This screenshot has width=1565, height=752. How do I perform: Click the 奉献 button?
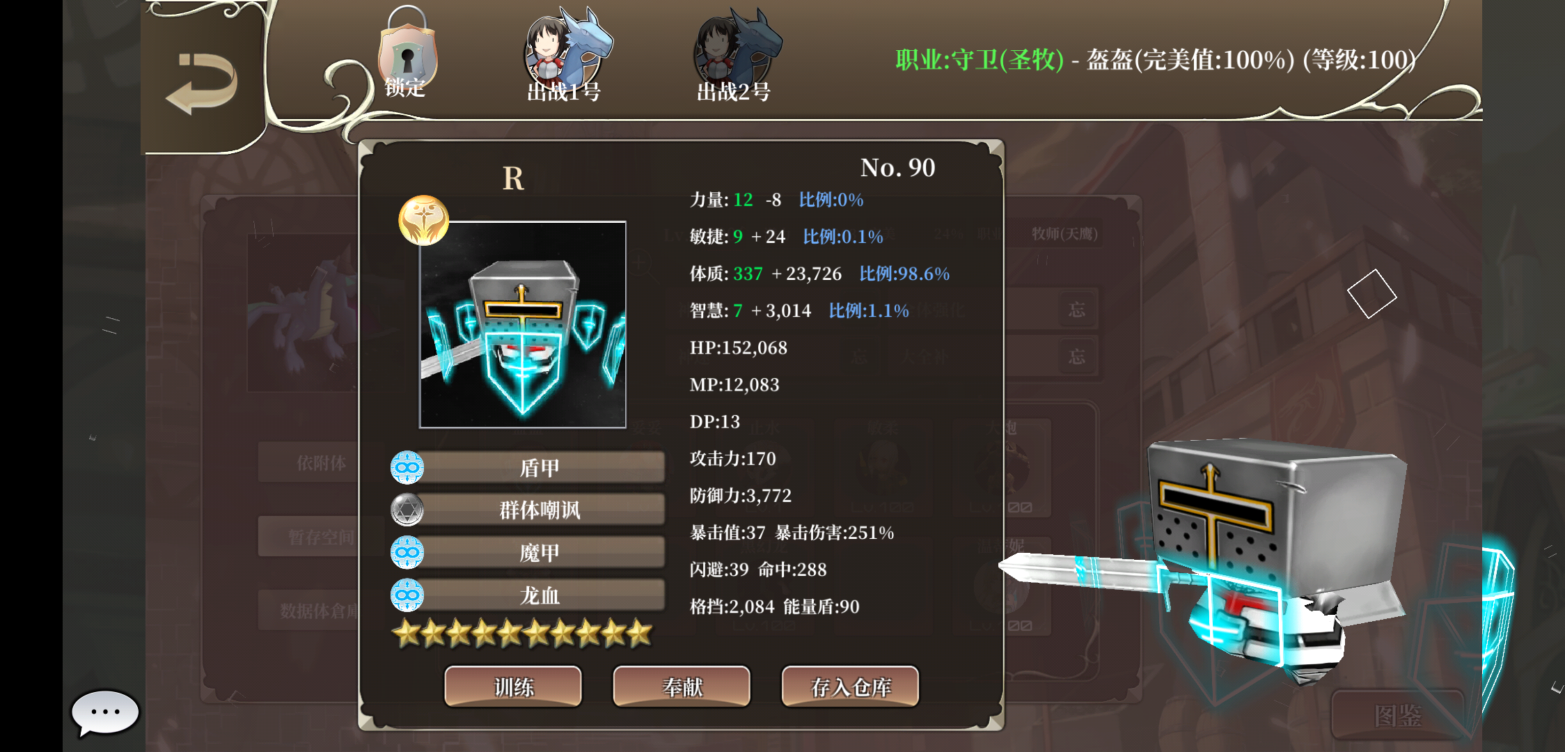pos(682,687)
